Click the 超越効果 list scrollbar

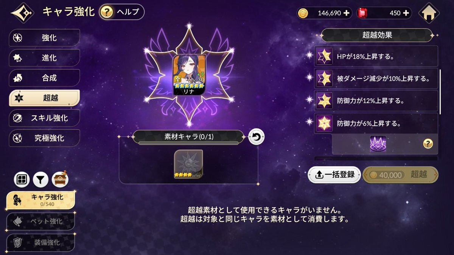click(x=440, y=92)
